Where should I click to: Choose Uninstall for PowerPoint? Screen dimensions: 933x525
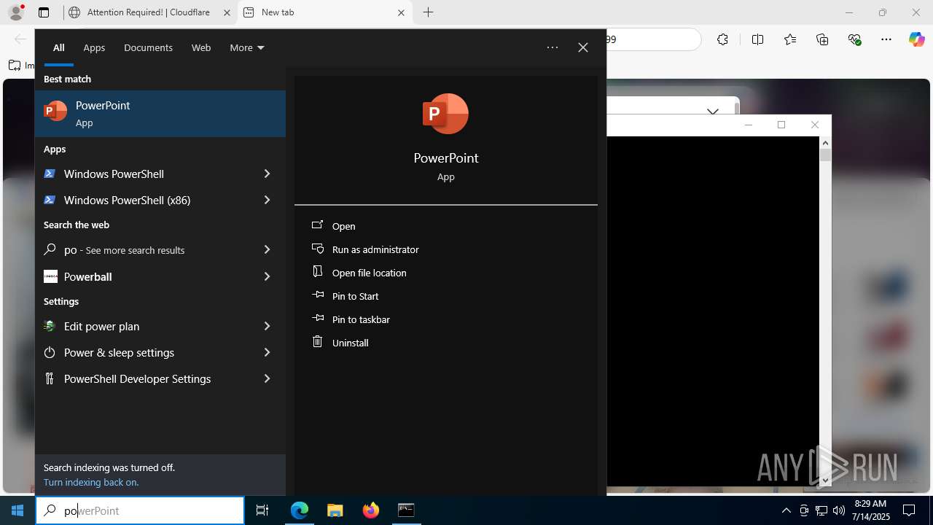351,343
